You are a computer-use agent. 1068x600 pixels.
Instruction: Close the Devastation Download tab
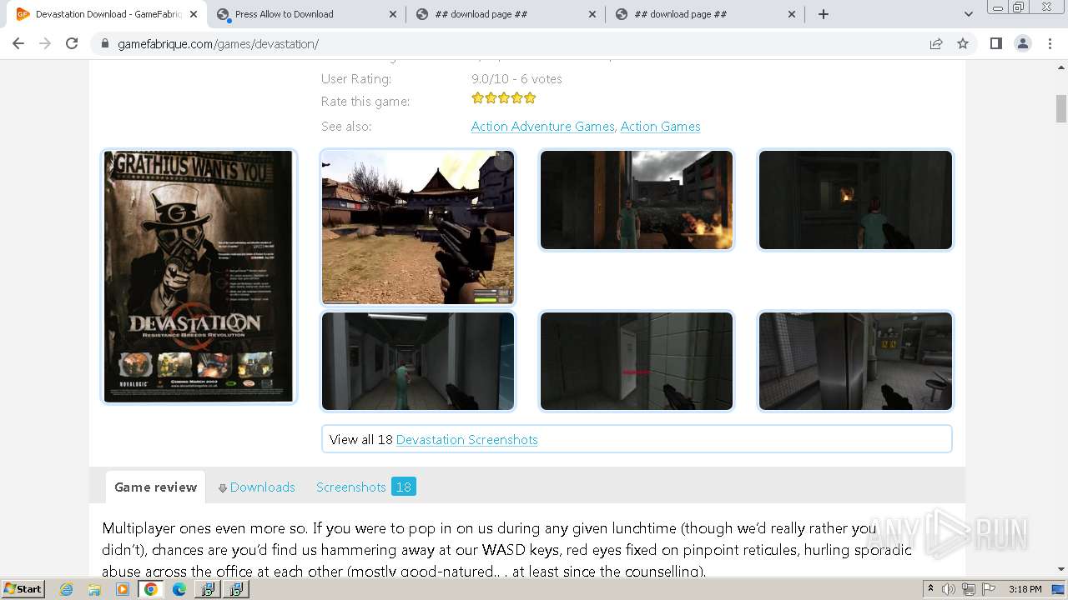pyautogui.click(x=194, y=14)
